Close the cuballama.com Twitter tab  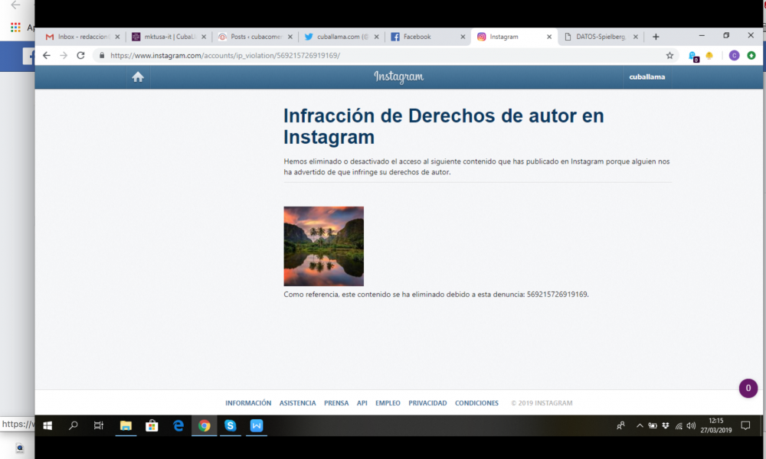tap(376, 37)
